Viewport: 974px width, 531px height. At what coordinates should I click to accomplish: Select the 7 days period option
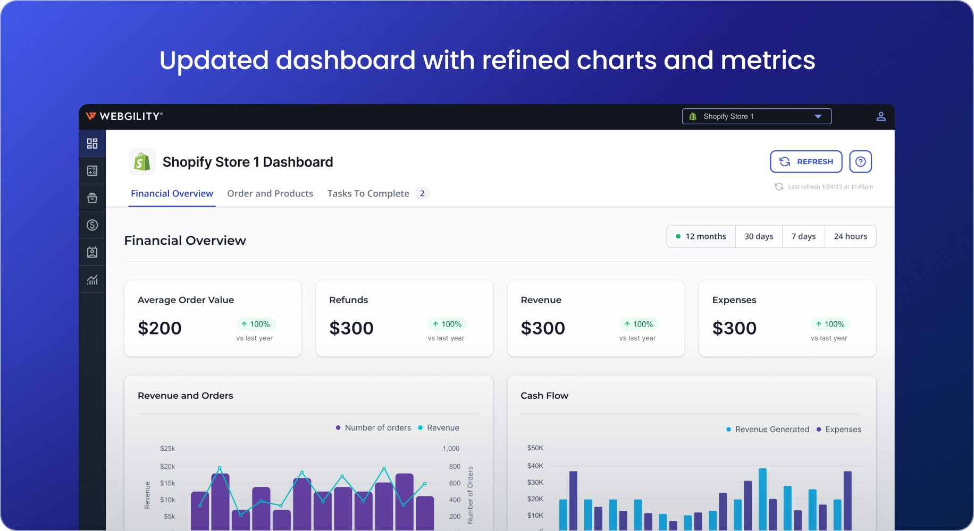[x=803, y=236]
